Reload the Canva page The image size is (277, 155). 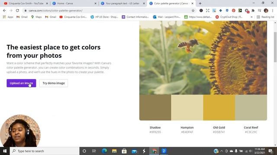coord(17,10)
